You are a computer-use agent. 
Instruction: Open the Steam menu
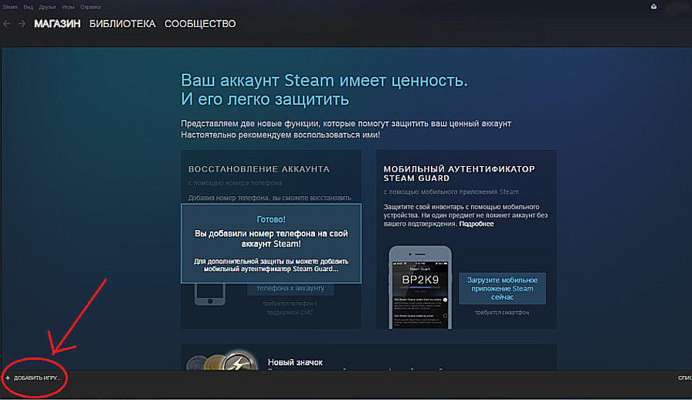coord(9,7)
